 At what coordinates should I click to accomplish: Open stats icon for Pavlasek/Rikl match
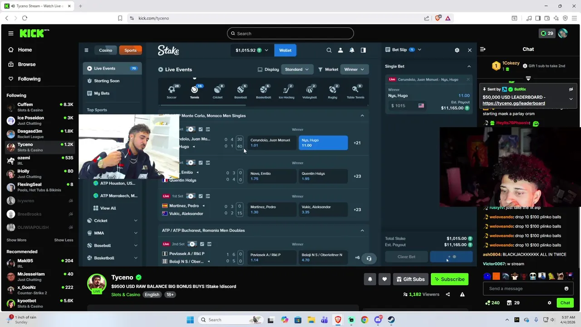pos(202,244)
